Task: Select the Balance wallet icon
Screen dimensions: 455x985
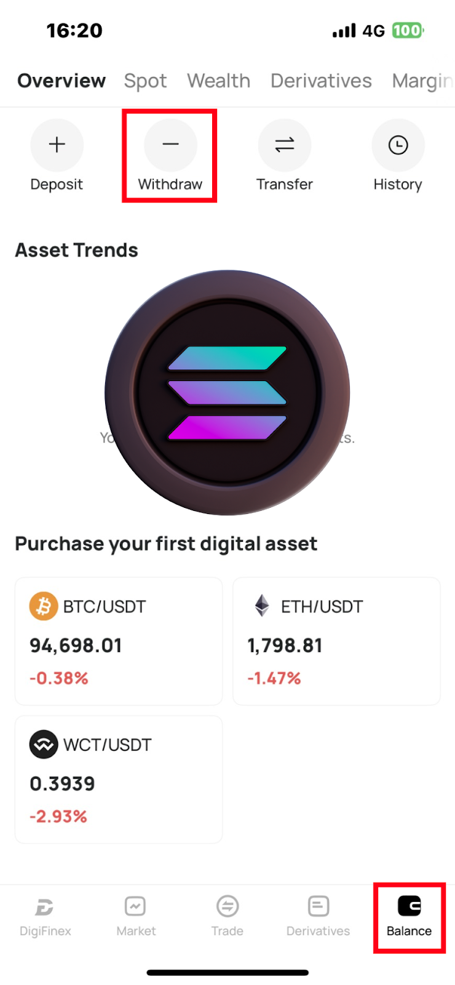Action: [x=410, y=906]
